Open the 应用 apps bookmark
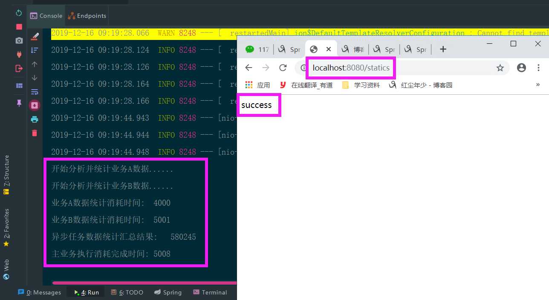 258,85
